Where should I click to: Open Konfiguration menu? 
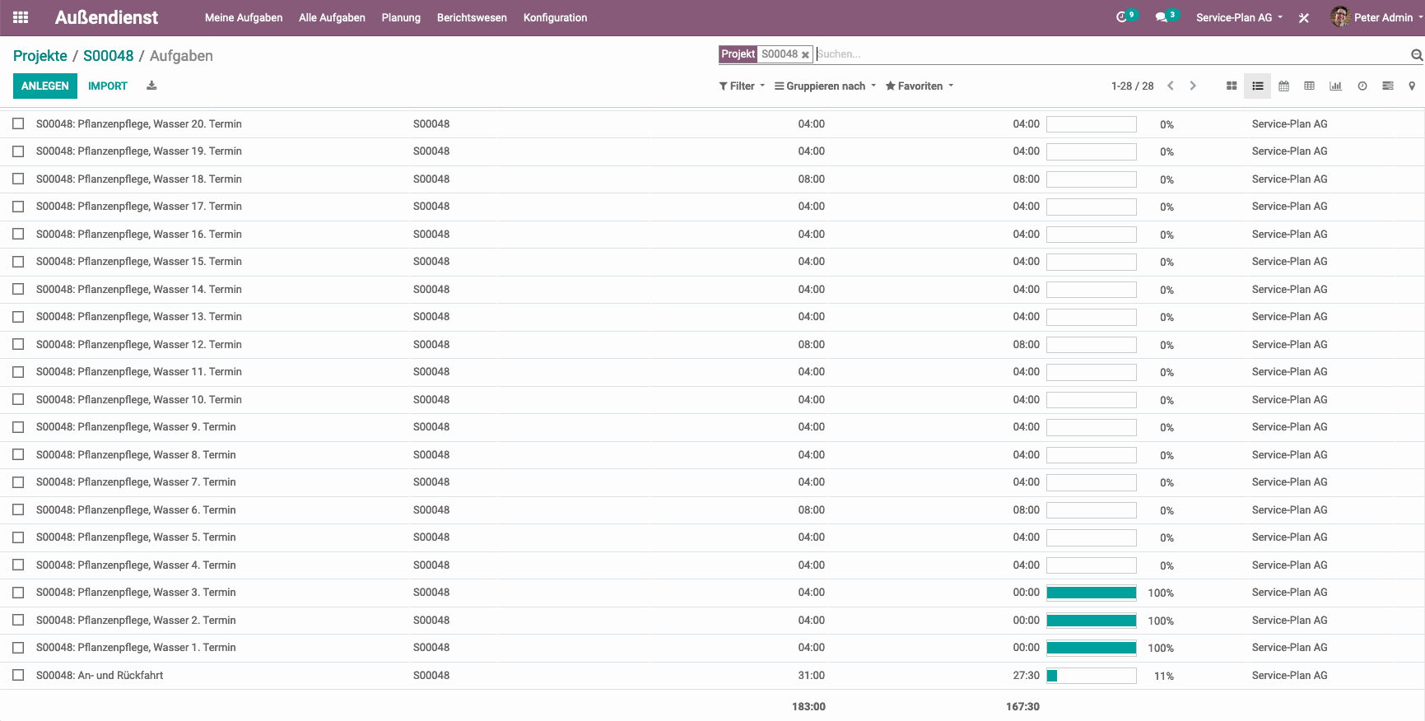coord(555,17)
